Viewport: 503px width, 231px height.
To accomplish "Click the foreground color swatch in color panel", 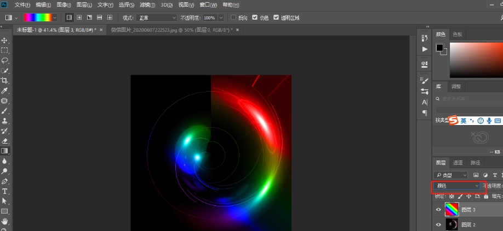I will 439,48.
